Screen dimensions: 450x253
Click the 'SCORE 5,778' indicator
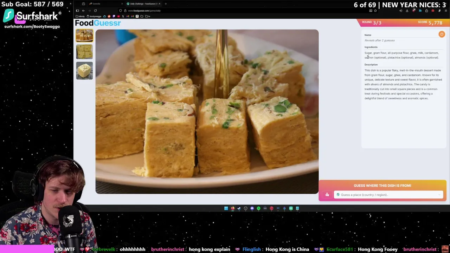430,22
